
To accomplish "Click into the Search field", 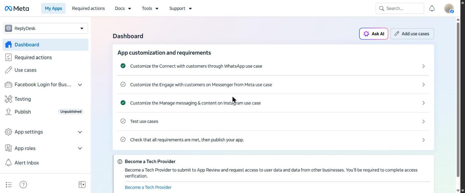I will point(400,8).
